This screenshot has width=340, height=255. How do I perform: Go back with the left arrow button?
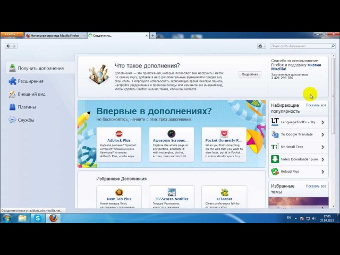click(8, 46)
